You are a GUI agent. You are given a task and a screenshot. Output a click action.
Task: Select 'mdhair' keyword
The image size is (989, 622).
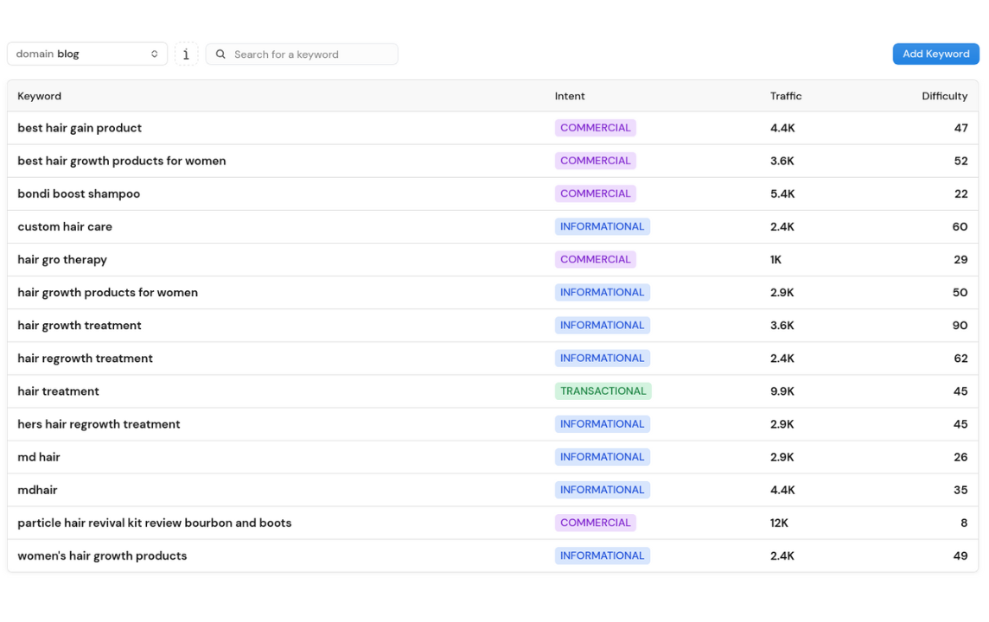click(x=37, y=490)
